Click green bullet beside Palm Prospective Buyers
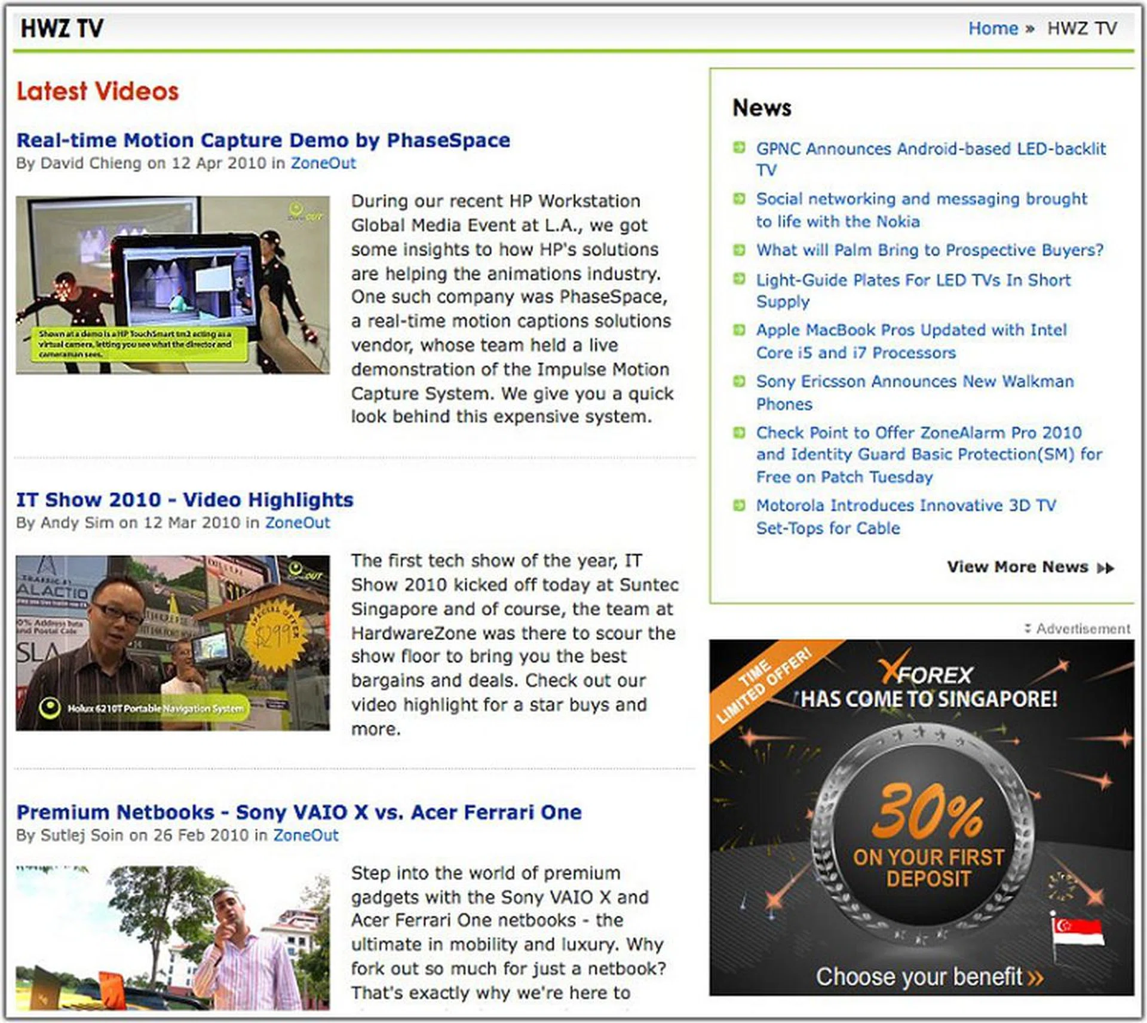The height and width of the screenshot is (1023, 1147). [739, 249]
